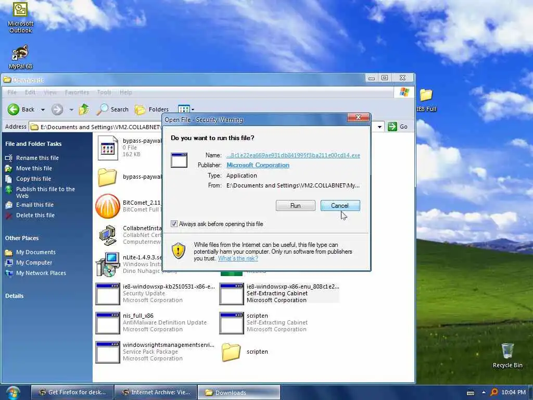Go to My Documents in Other Places

click(x=36, y=252)
